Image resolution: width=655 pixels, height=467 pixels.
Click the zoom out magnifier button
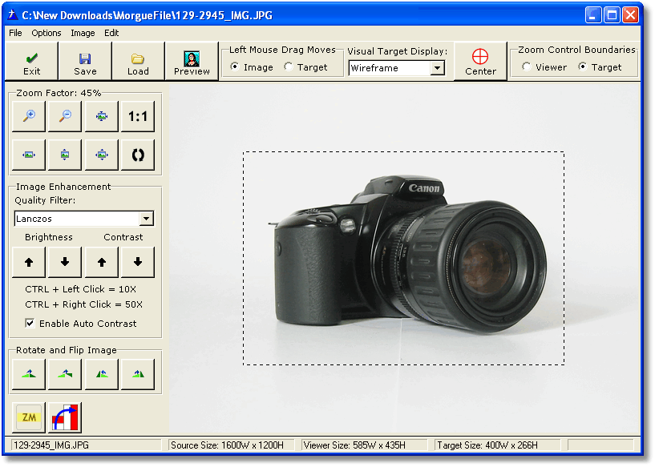[x=65, y=116]
